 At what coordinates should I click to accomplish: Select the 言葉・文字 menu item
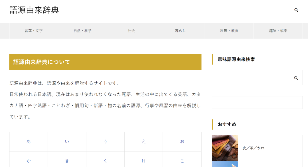click(34, 31)
